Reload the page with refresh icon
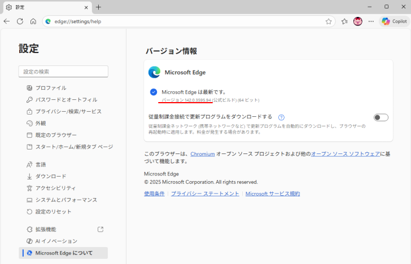This screenshot has height=264, width=411. point(20,21)
